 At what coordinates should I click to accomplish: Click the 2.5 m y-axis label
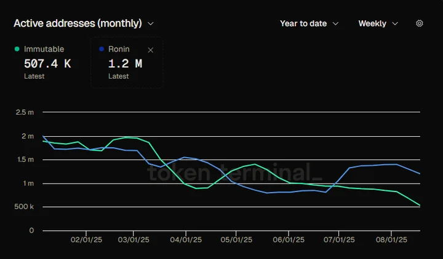tap(25, 112)
